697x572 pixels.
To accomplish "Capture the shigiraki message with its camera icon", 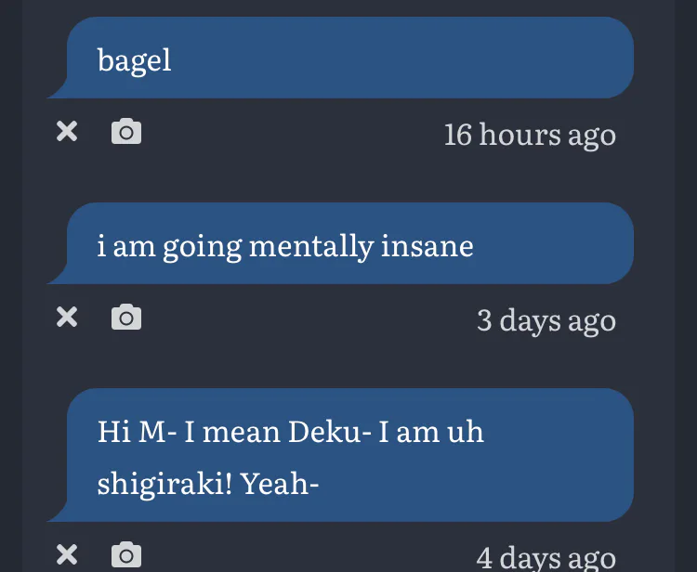I will pos(126,555).
